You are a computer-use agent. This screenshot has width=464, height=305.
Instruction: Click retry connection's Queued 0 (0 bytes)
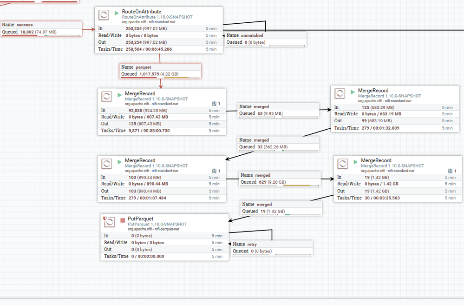[261, 251]
